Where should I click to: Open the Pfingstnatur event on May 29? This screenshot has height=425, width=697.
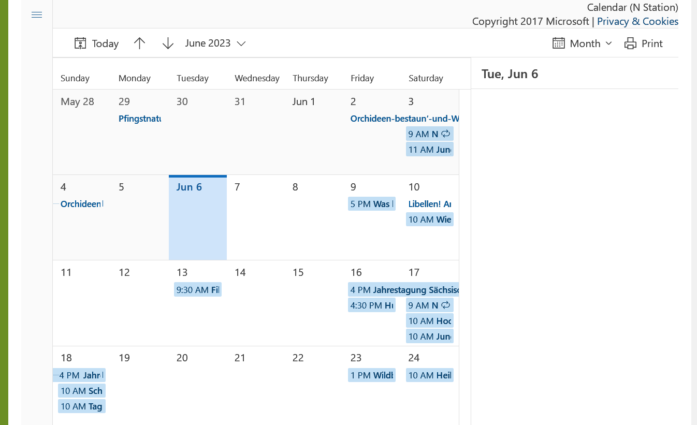tap(140, 119)
